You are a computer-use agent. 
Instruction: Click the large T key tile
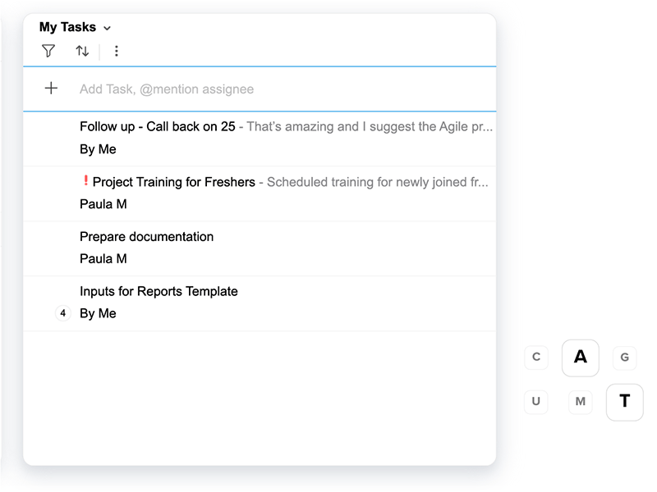tap(624, 402)
